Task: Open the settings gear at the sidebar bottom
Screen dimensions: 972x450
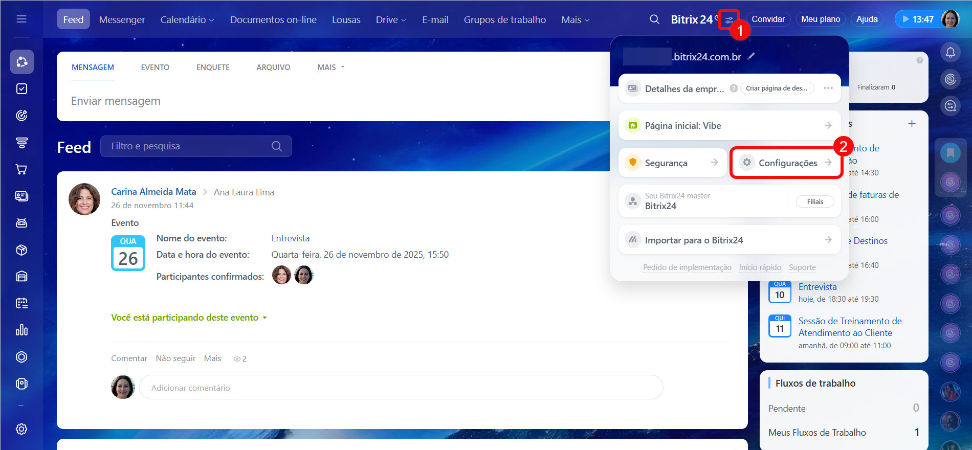Action: pyautogui.click(x=21, y=429)
